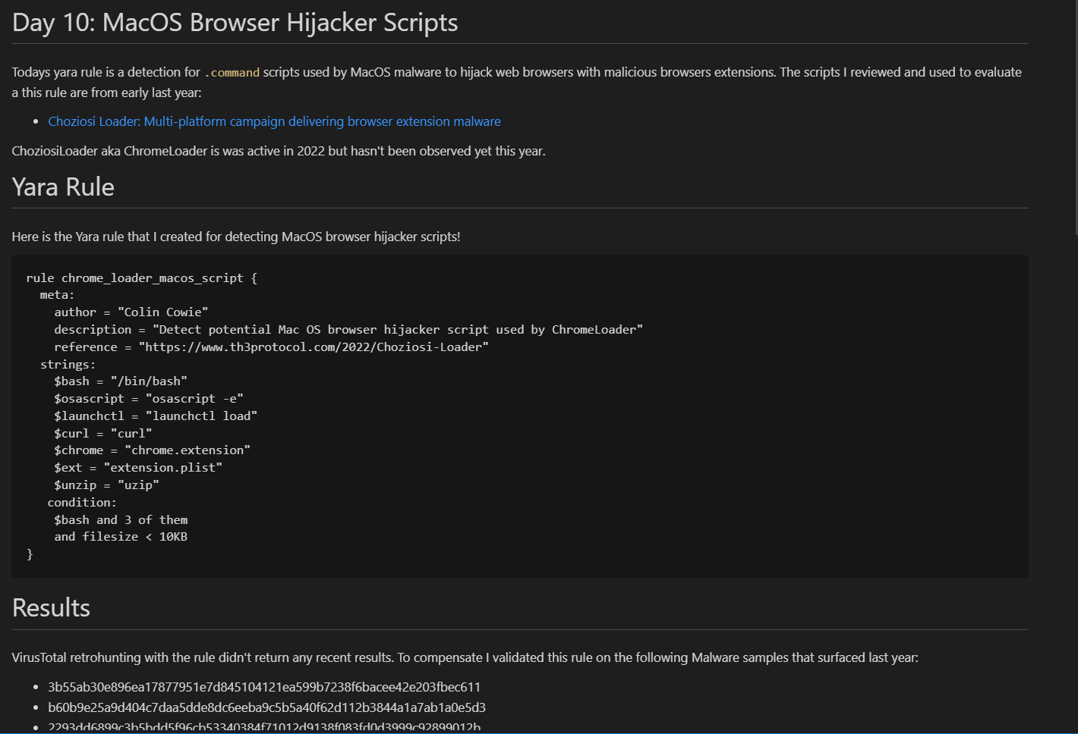Click the $chrome "chrome.extension" line
Image resolution: width=1078 pixels, height=734 pixels.
click(152, 450)
